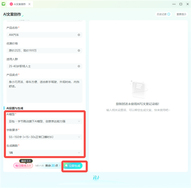
Task: Click the 每日限免3次 badge
Action: tap(23, 166)
